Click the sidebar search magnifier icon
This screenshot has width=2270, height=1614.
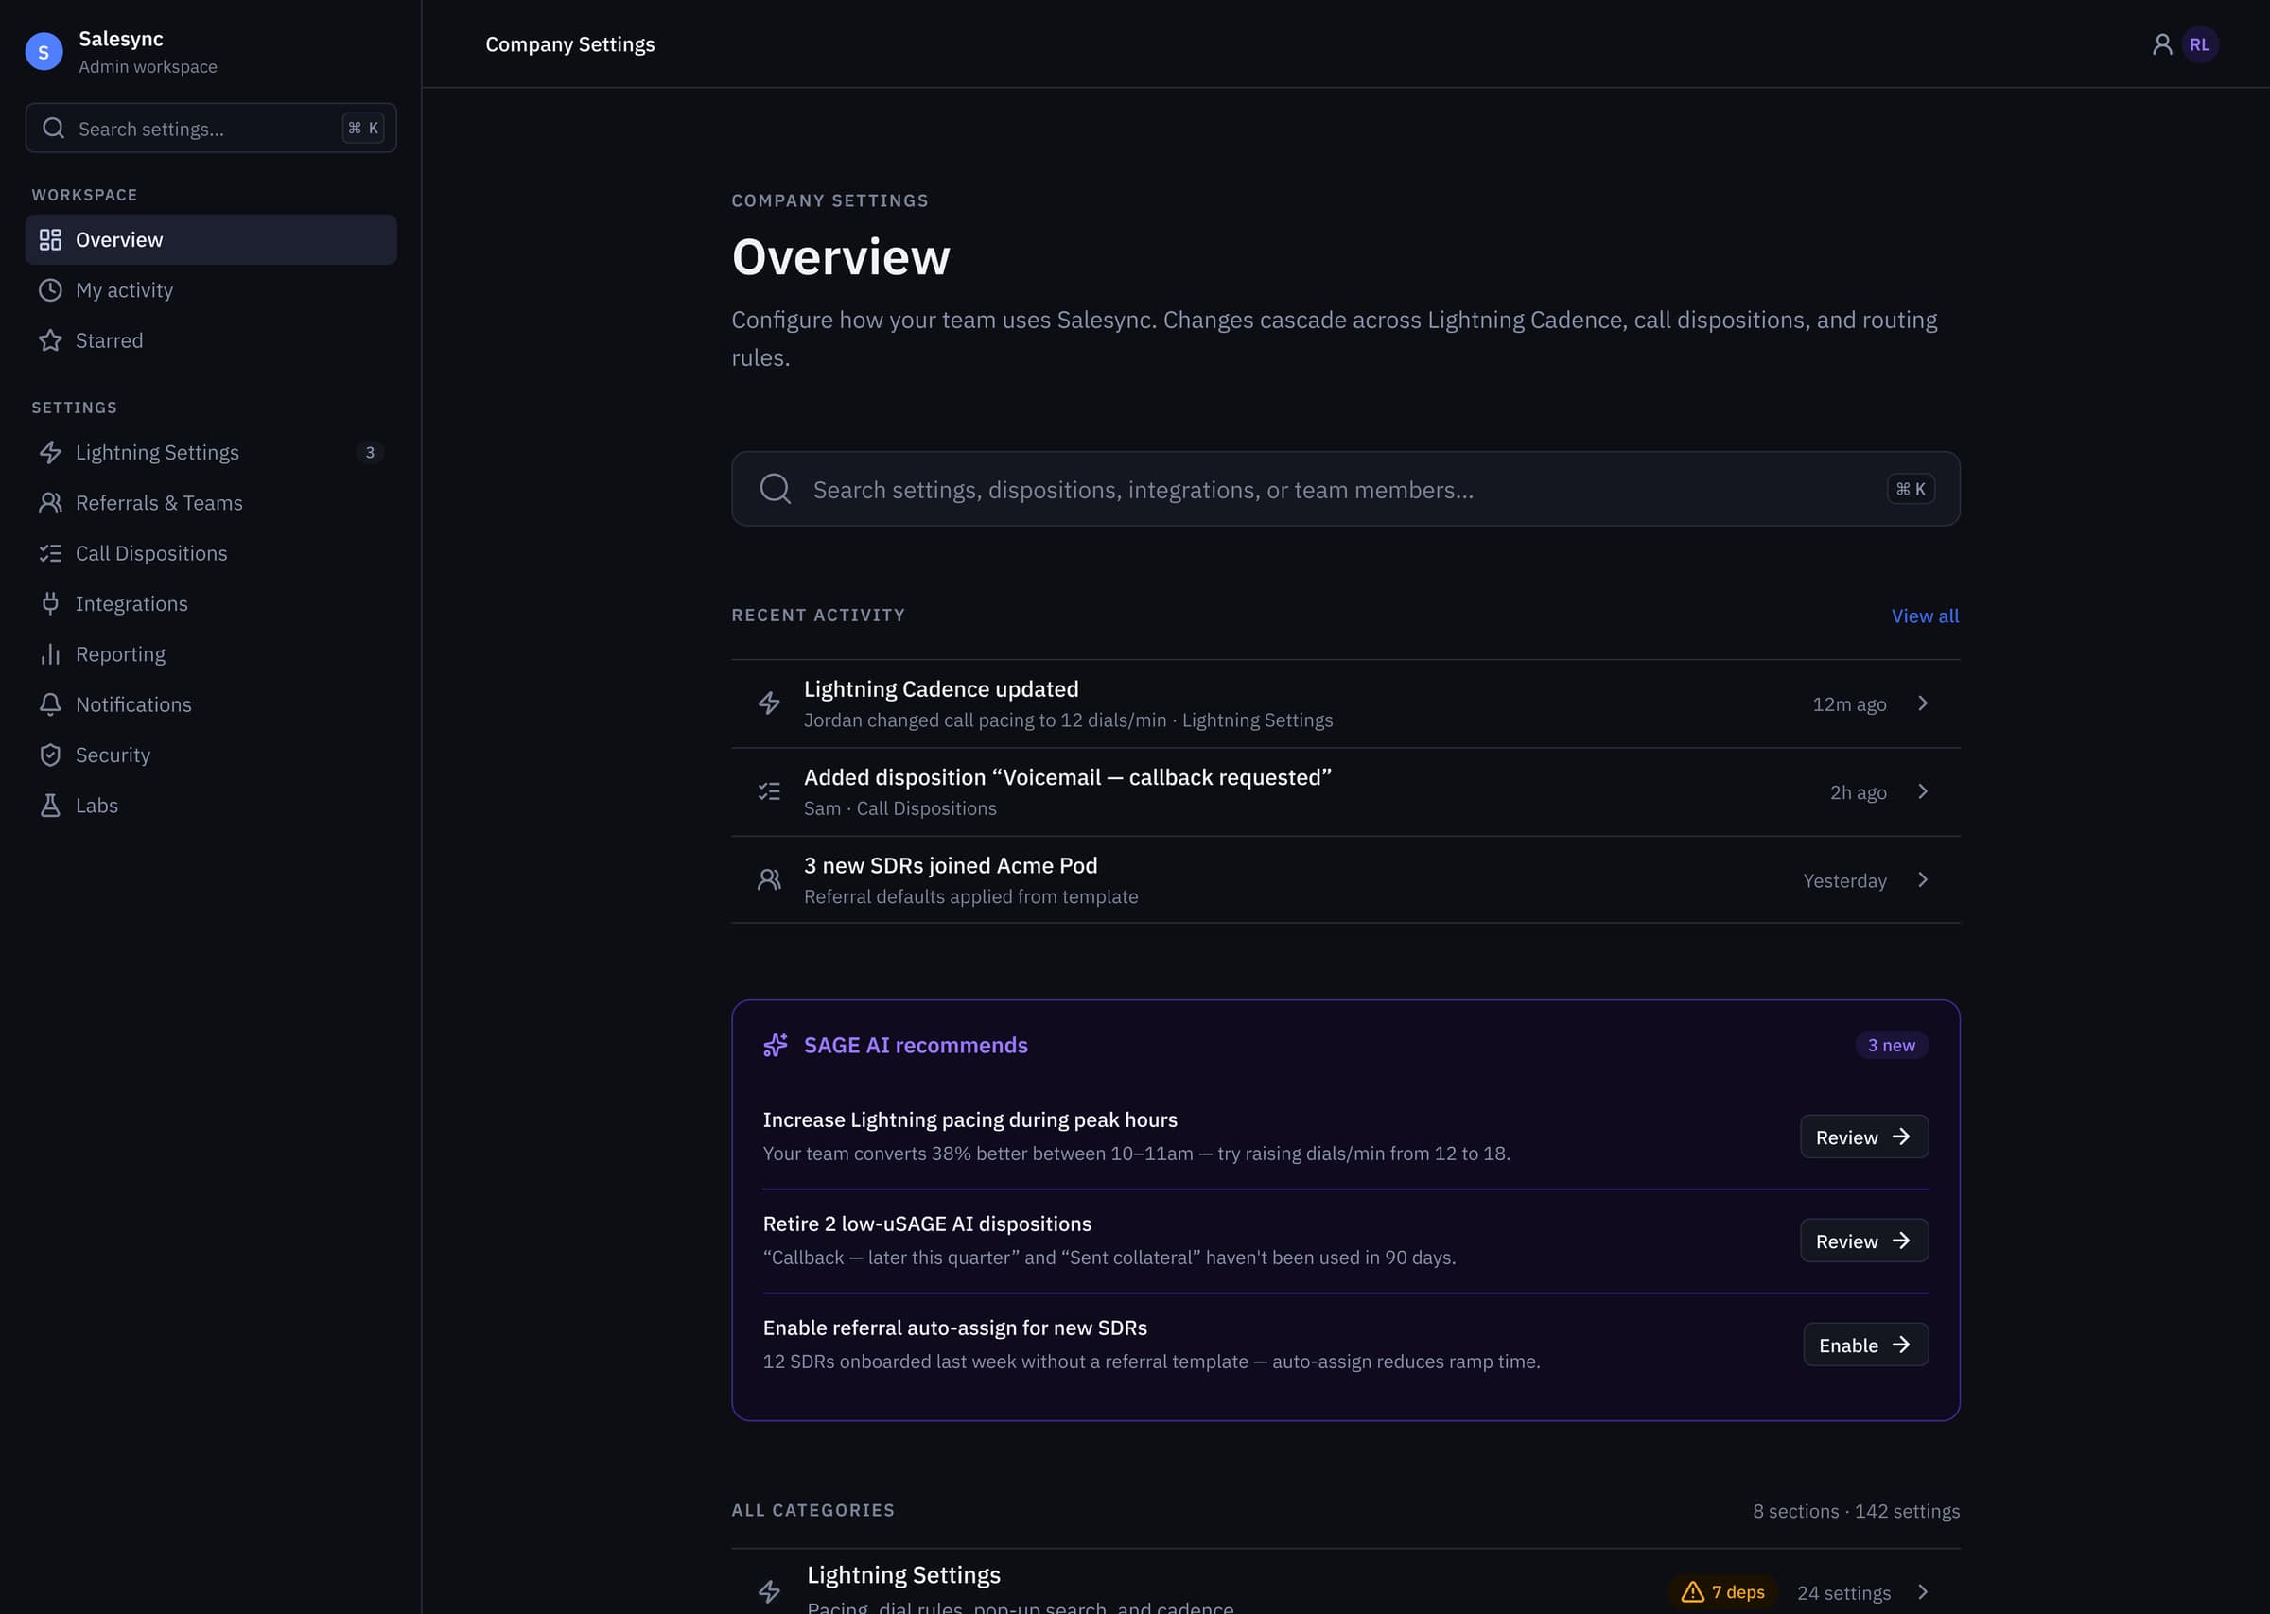(54, 129)
